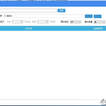Click the 页结束 label text
The image size is (106, 106).
click(52, 22)
